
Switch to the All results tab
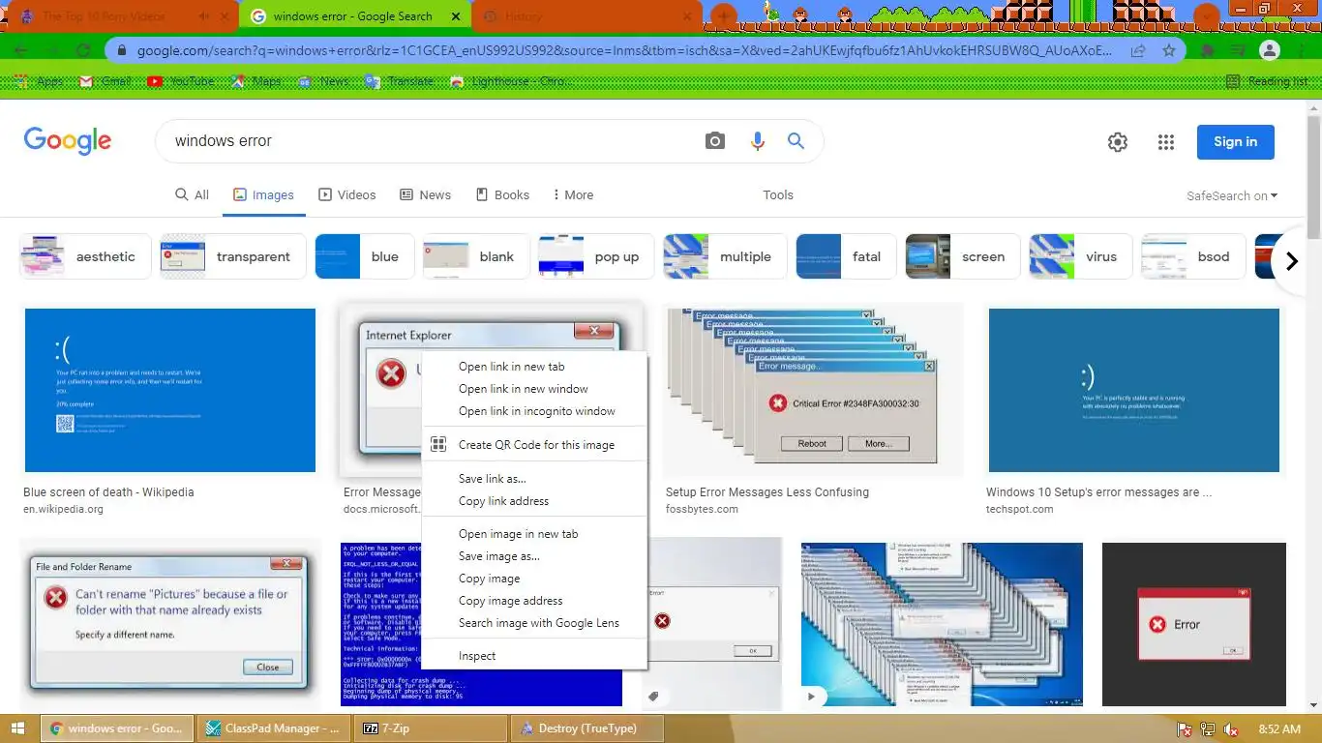tap(192, 194)
